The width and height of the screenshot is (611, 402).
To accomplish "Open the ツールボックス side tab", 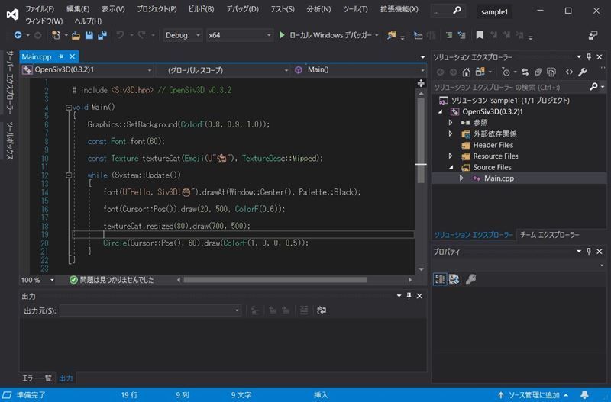I will tap(10, 140).
